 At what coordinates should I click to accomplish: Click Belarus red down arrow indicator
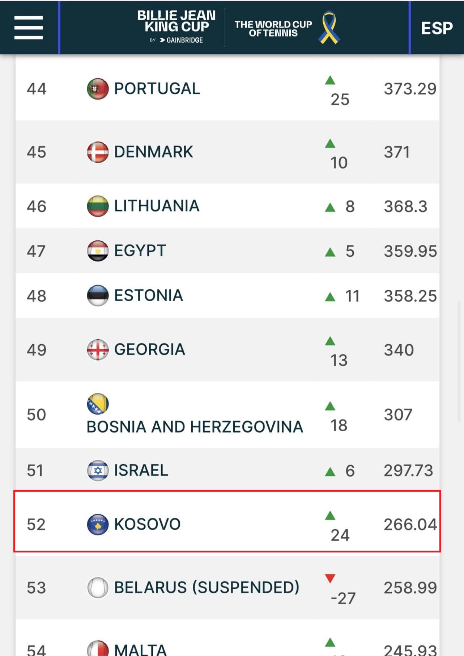coord(330,578)
